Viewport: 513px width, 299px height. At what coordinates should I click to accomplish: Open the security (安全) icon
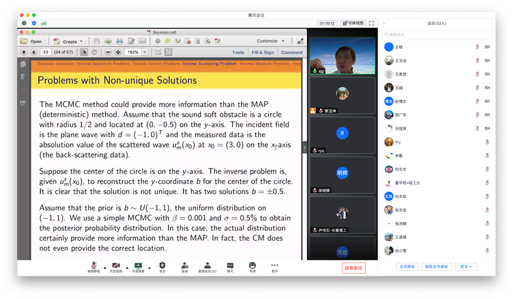point(162,267)
